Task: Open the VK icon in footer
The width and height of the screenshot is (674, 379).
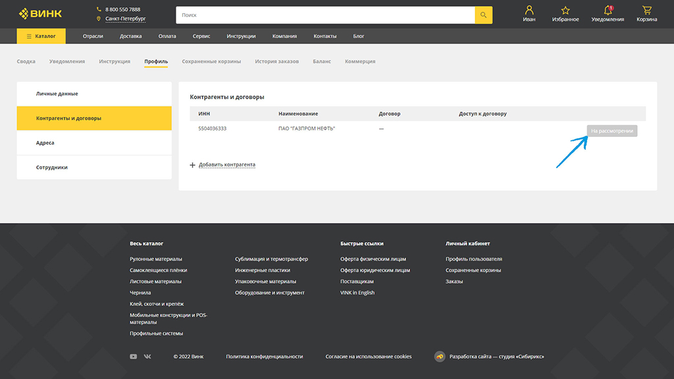Action: tap(147, 357)
